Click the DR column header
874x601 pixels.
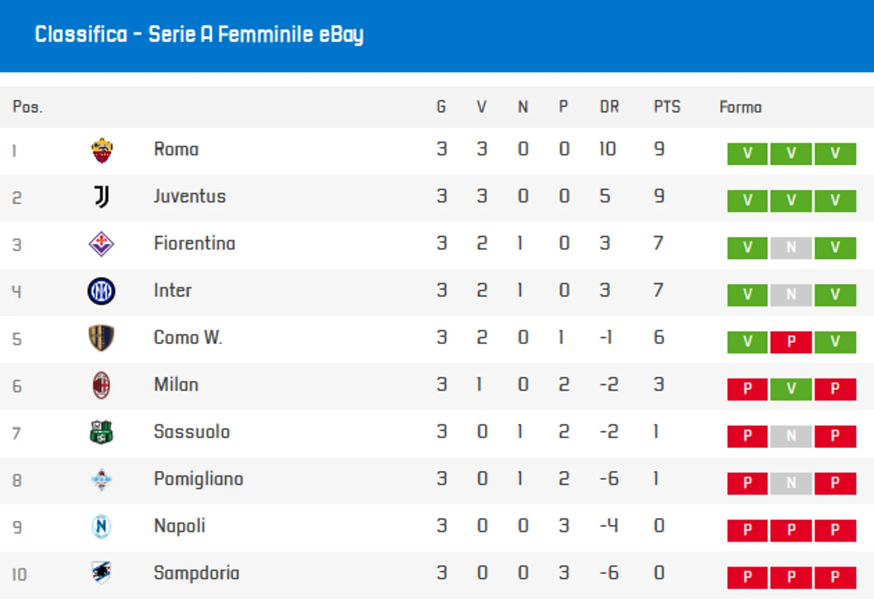(x=609, y=107)
